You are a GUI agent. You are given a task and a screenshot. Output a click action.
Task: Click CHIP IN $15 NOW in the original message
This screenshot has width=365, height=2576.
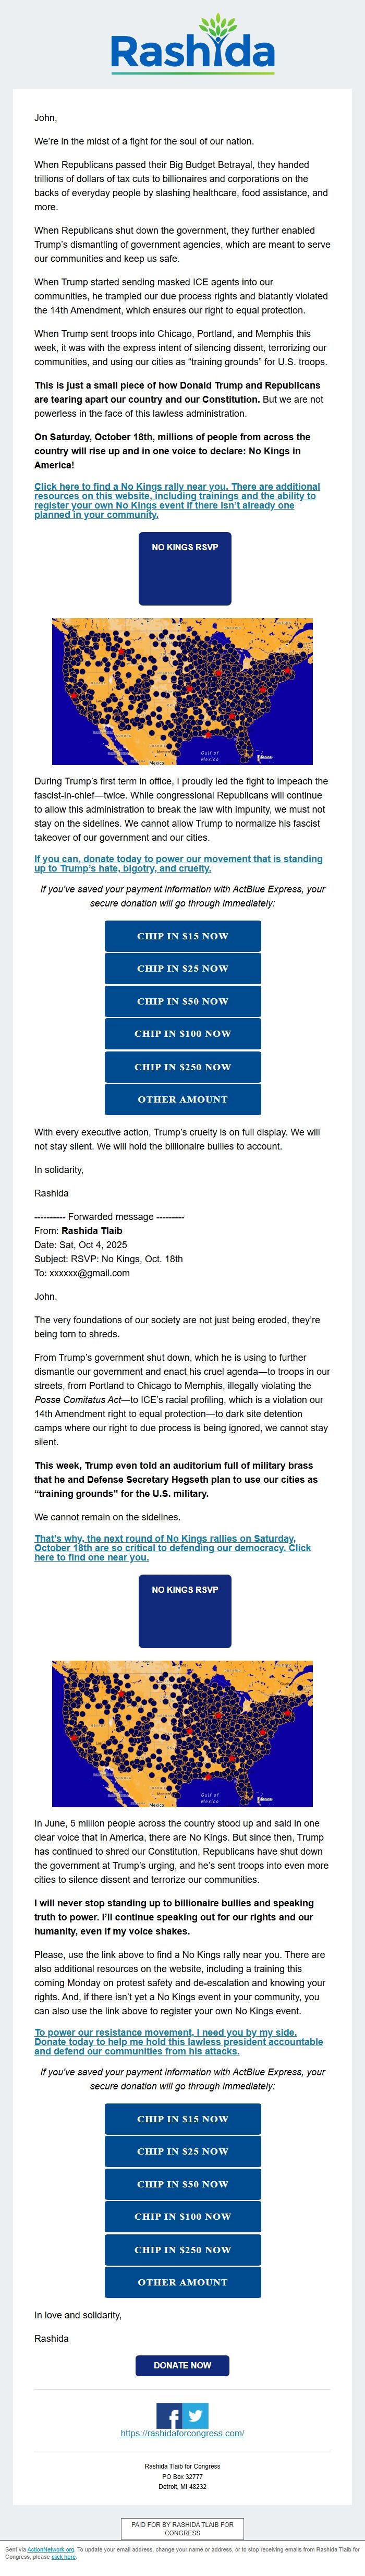(x=182, y=936)
